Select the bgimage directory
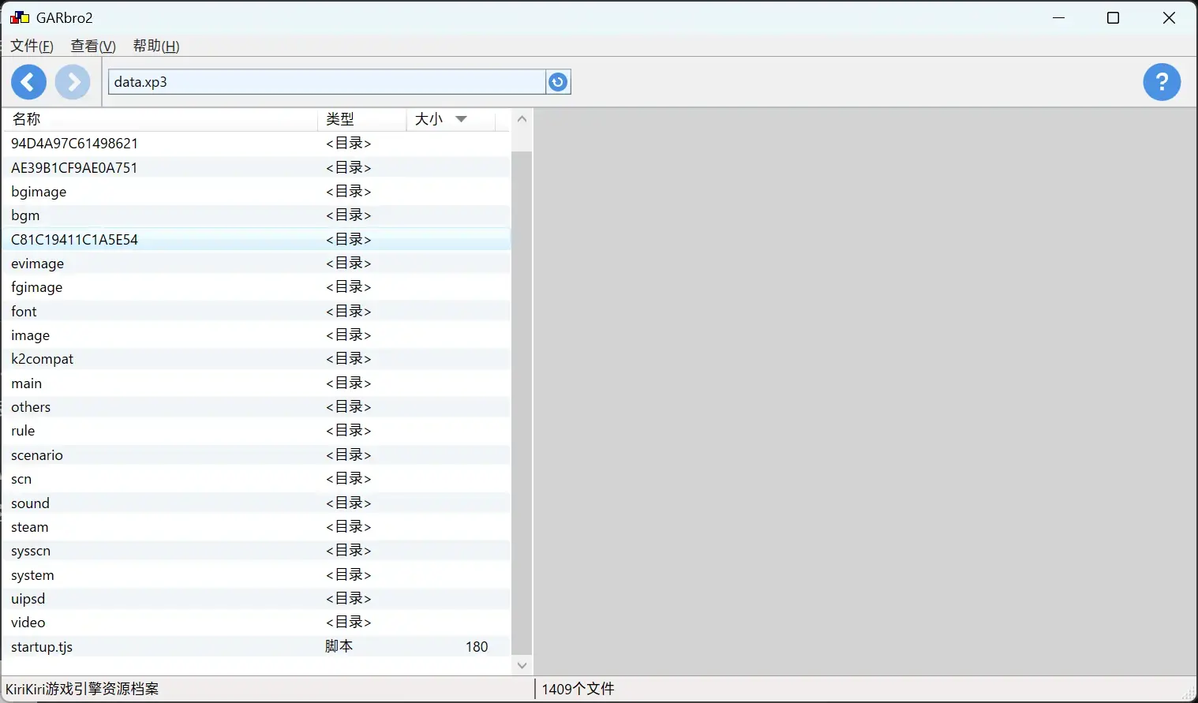This screenshot has width=1198, height=703. pos(256,192)
